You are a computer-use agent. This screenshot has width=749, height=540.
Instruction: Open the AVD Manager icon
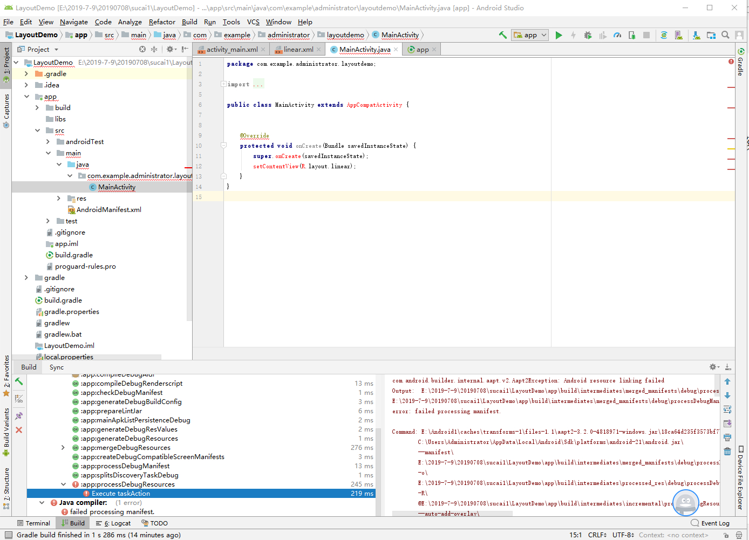coord(679,35)
